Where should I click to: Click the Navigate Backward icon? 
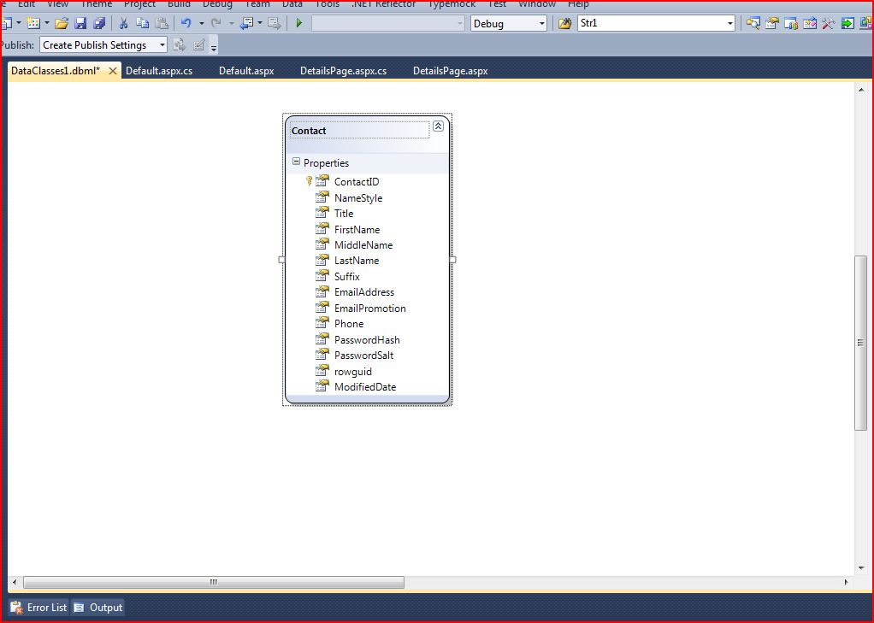pyautogui.click(x=248, y=23)
